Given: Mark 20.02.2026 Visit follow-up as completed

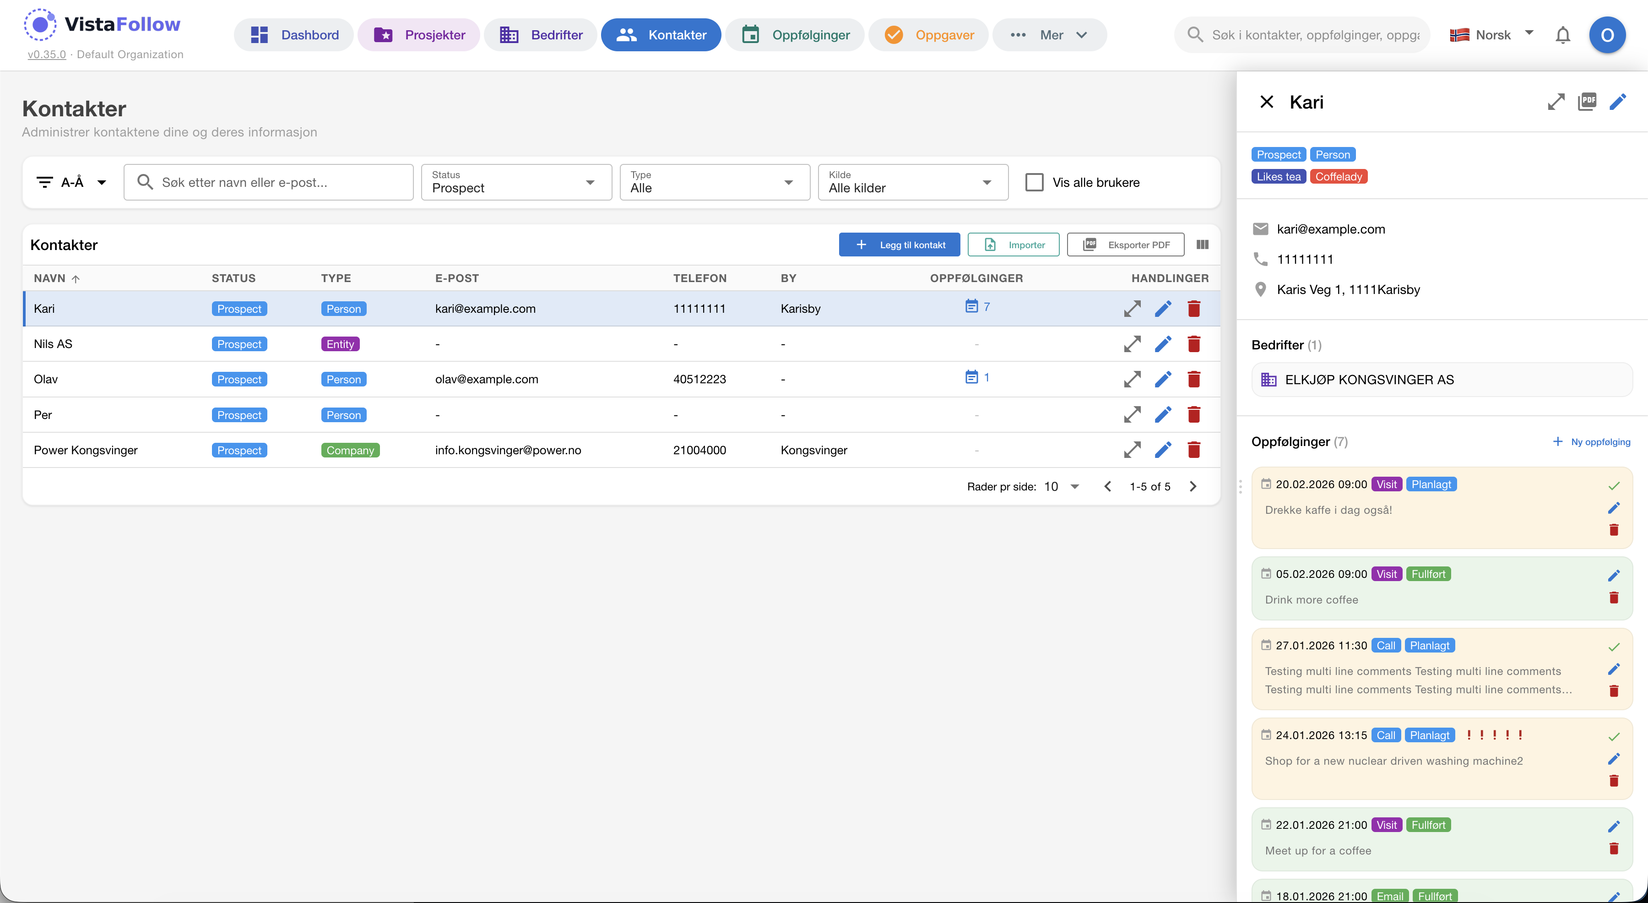Looking at the screenshot, I should click(x=1614, y=486).
